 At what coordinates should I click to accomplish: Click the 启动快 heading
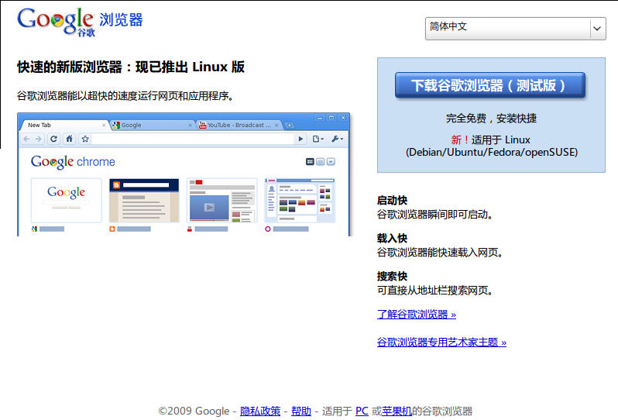click(x=392, y=201)
